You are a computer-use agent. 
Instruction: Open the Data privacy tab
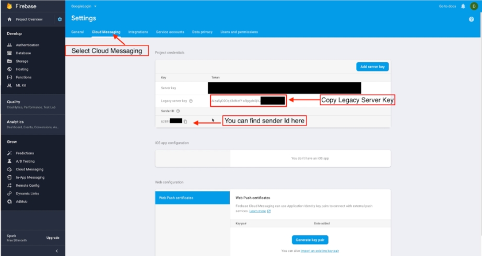tap(202, 32)
